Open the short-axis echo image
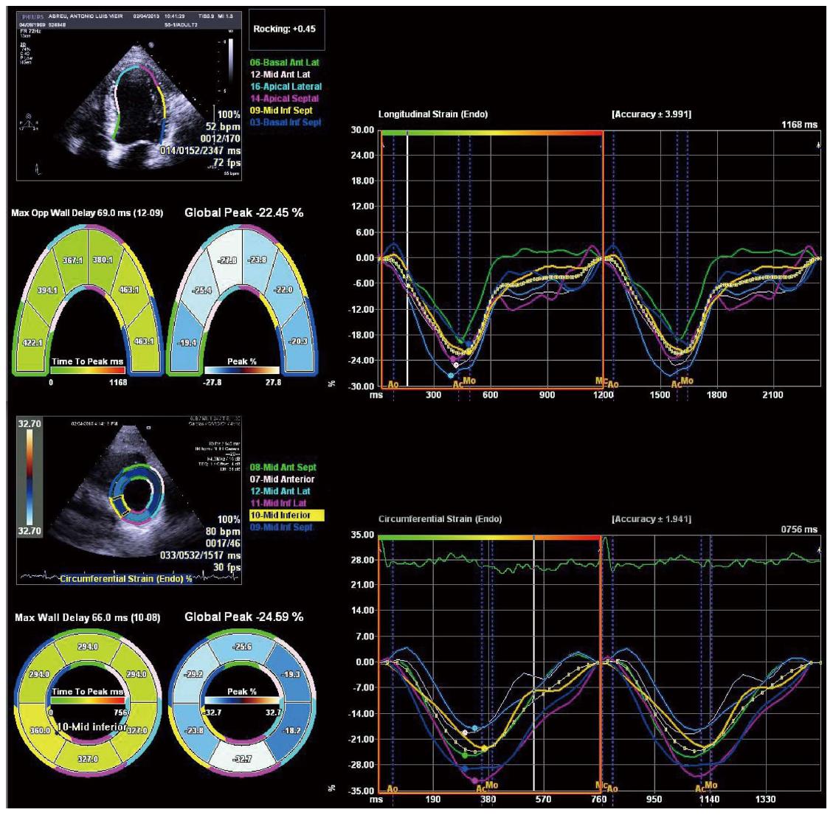The image size is (833, 815). point(129,499)
